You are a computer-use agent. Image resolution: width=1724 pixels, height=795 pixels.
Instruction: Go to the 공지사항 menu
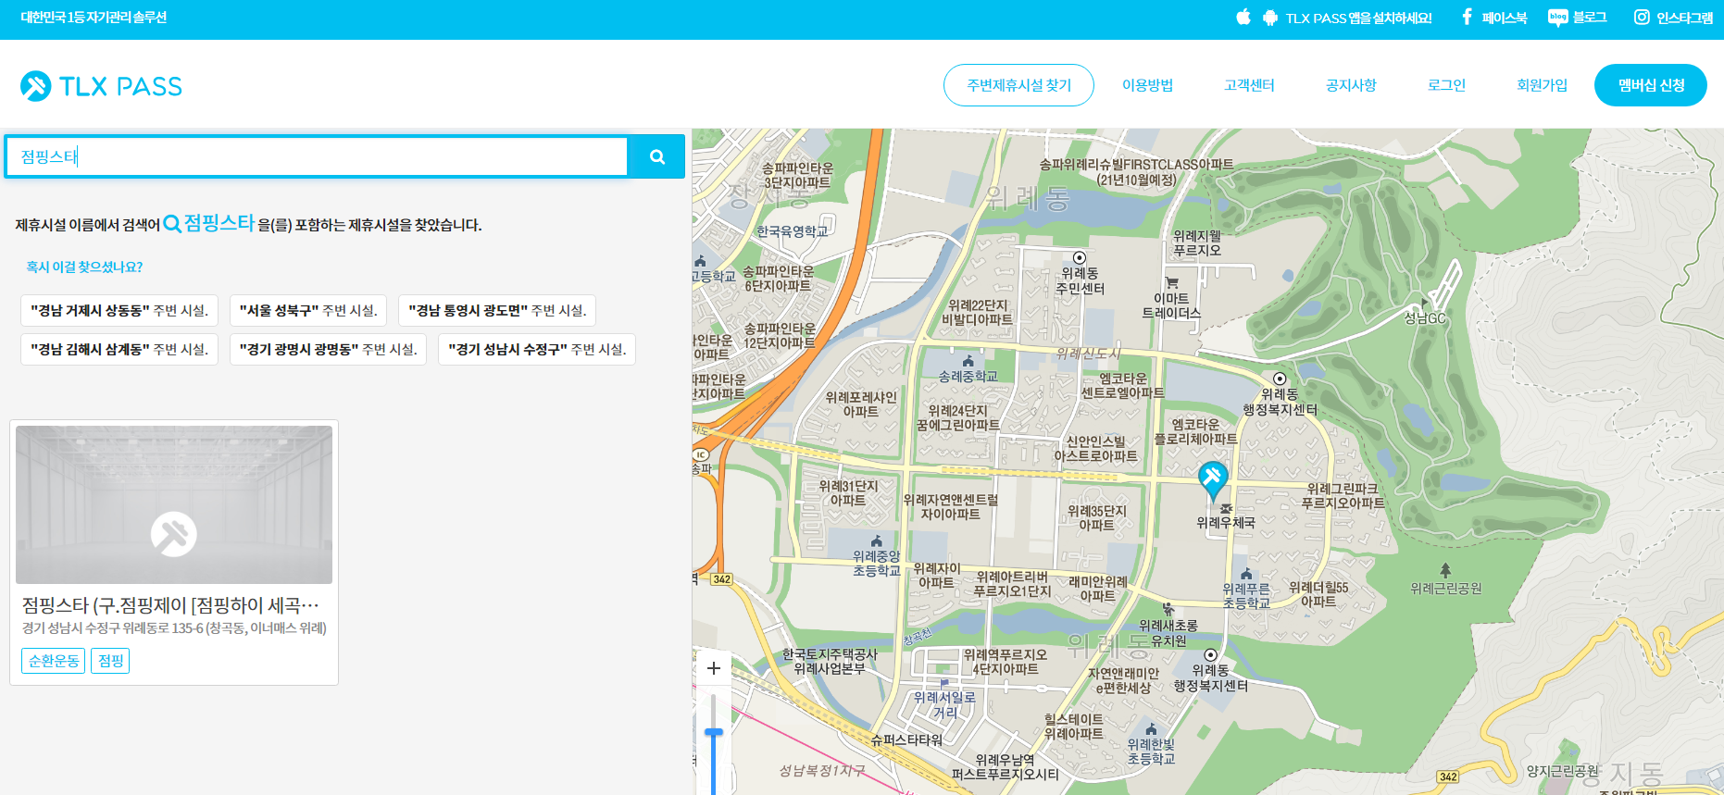[1351, 85]
